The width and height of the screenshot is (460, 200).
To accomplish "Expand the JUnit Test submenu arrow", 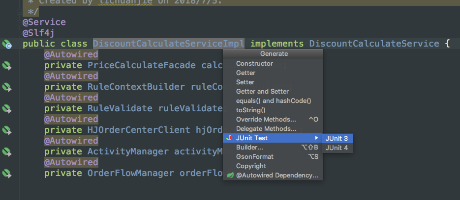I will tap(316, 138).
